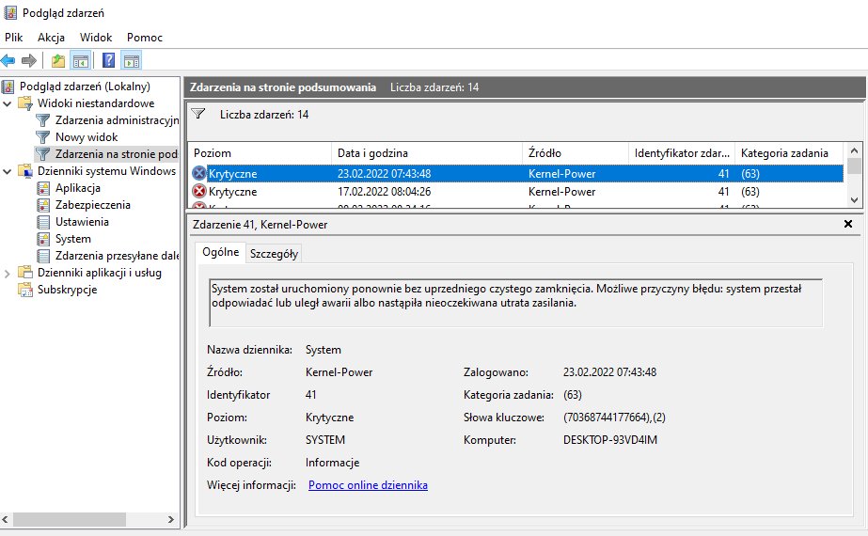Click the event list scroll down arrow

tap(854, 200)
